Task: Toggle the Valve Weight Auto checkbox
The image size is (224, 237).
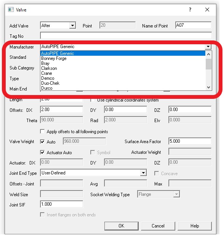Action: pos(42,142)
